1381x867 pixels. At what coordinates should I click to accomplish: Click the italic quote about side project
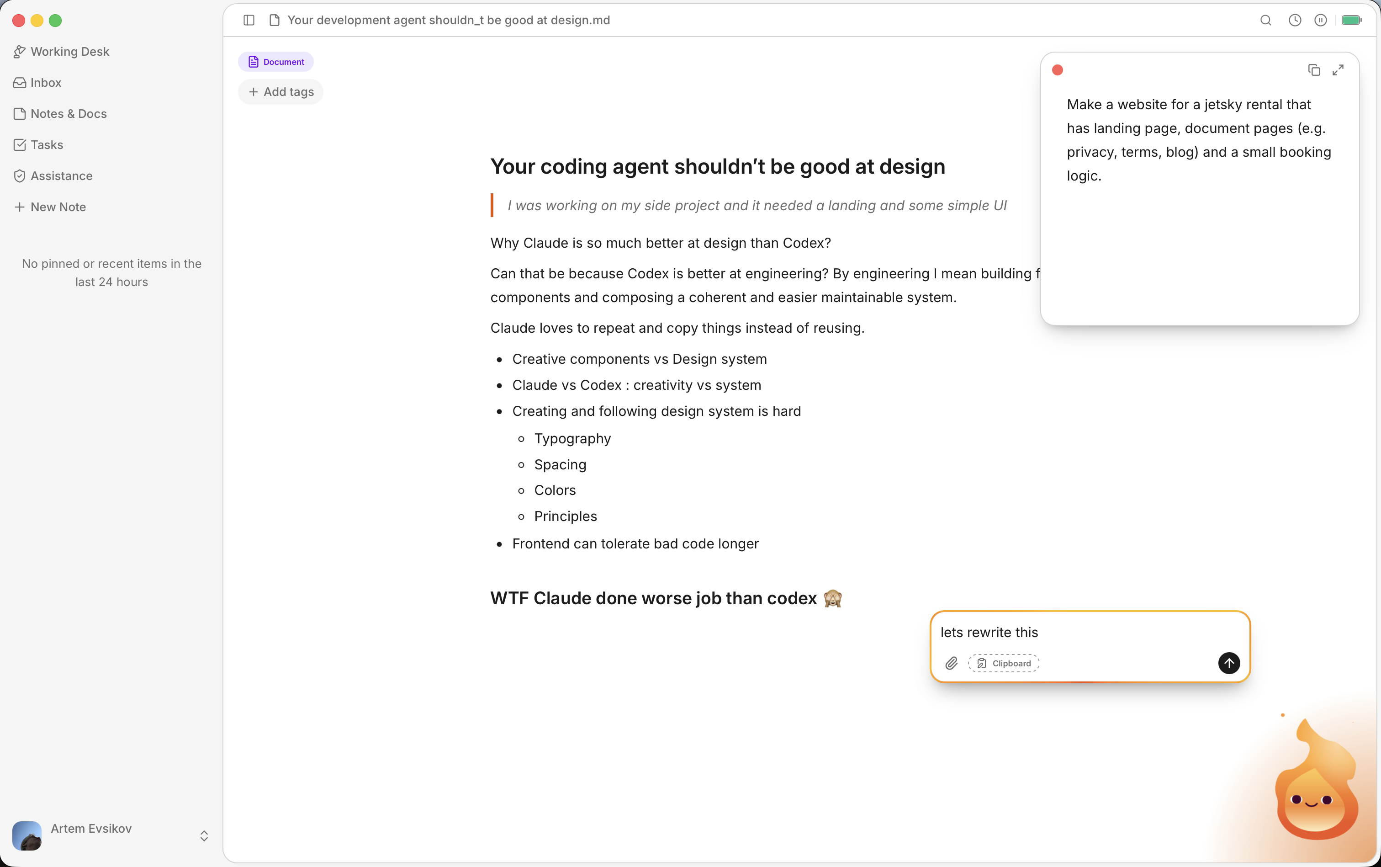click(x=757, y=205)
